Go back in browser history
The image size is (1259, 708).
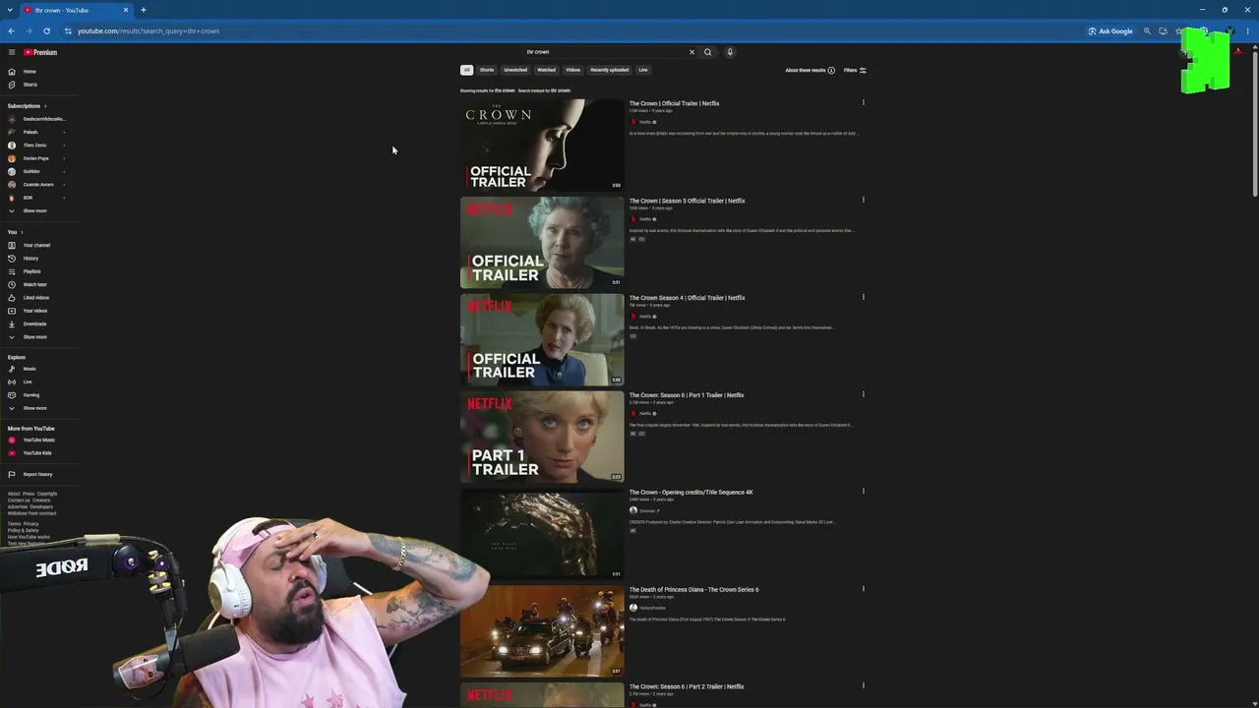[x=12, y=31]
